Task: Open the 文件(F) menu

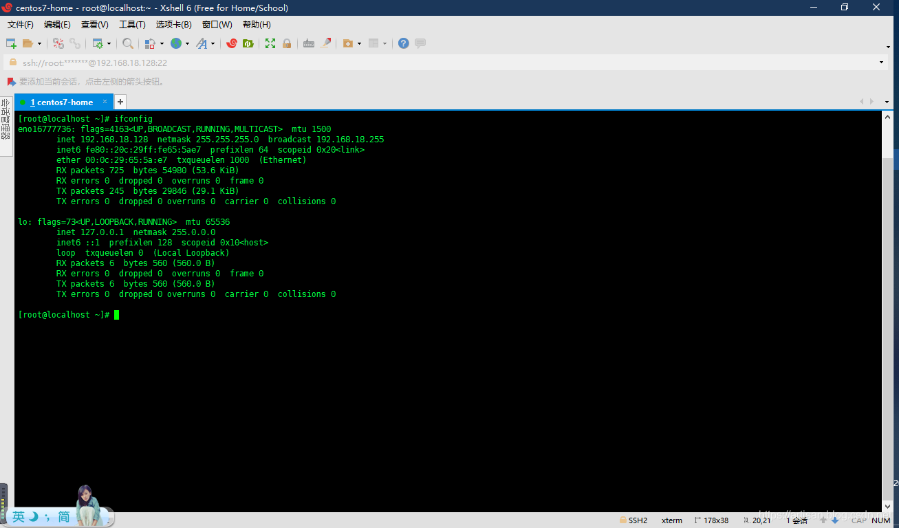Action: click(x=21, y=25)
